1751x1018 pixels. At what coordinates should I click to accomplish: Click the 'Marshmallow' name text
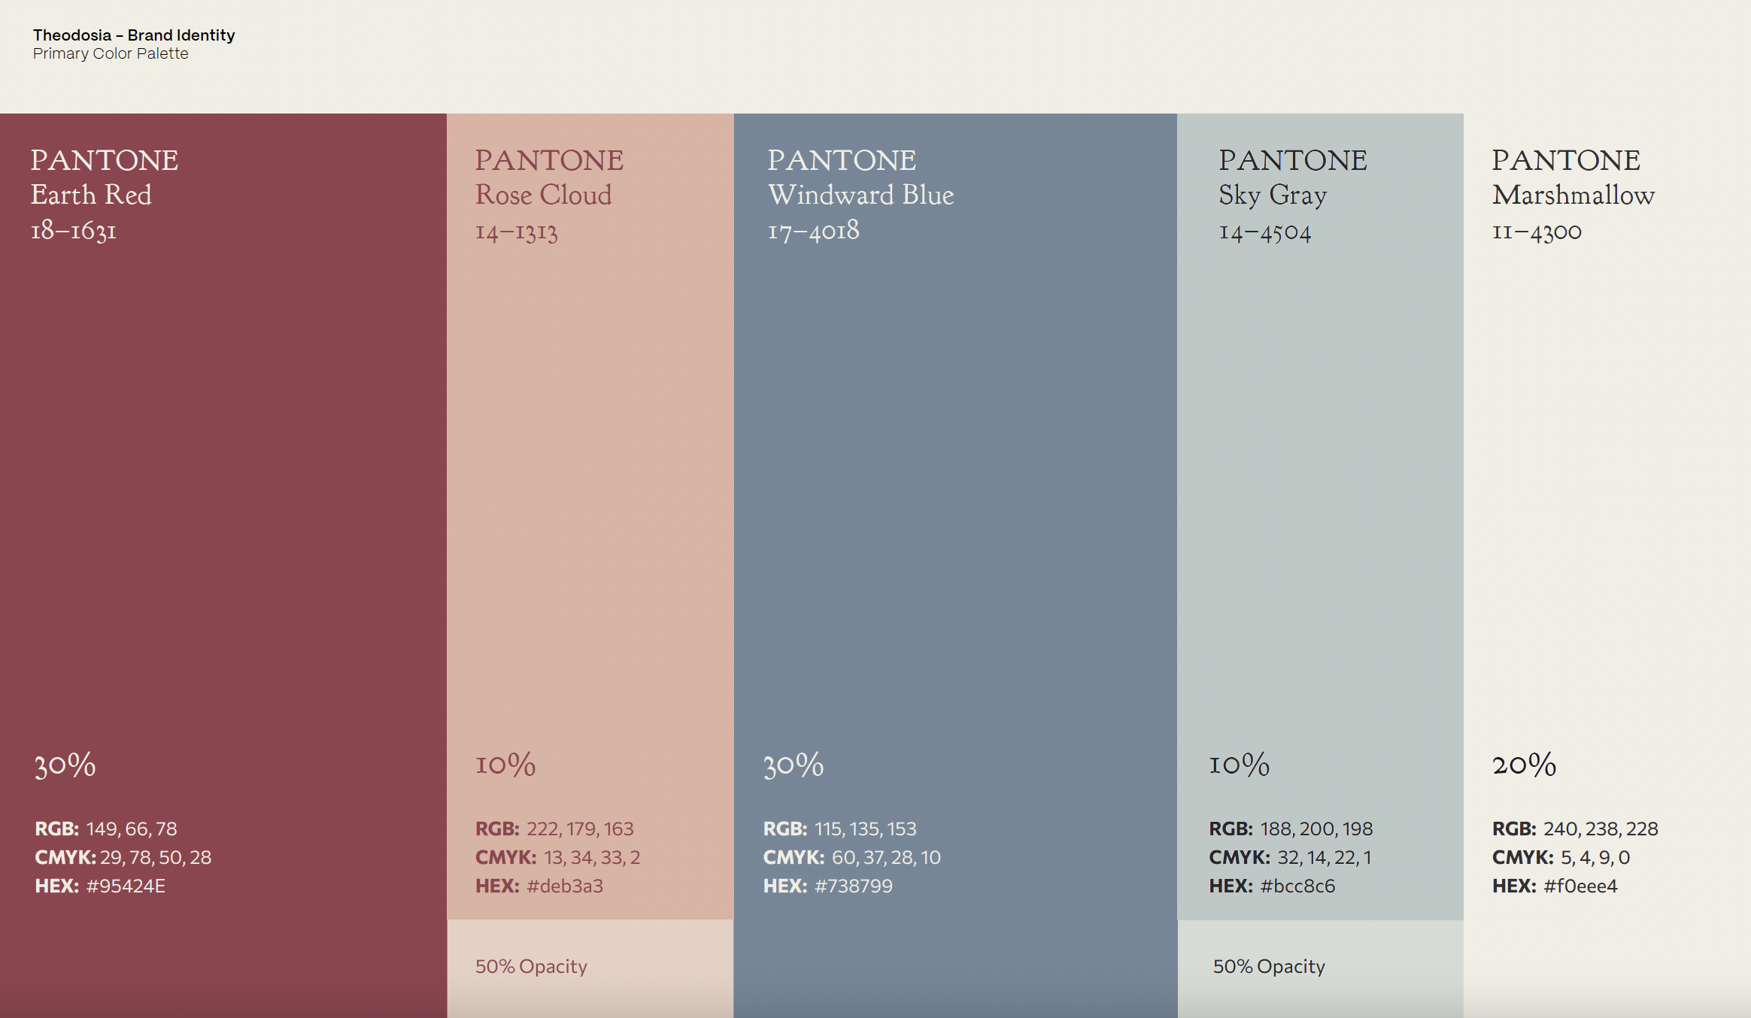(1573, 195)
